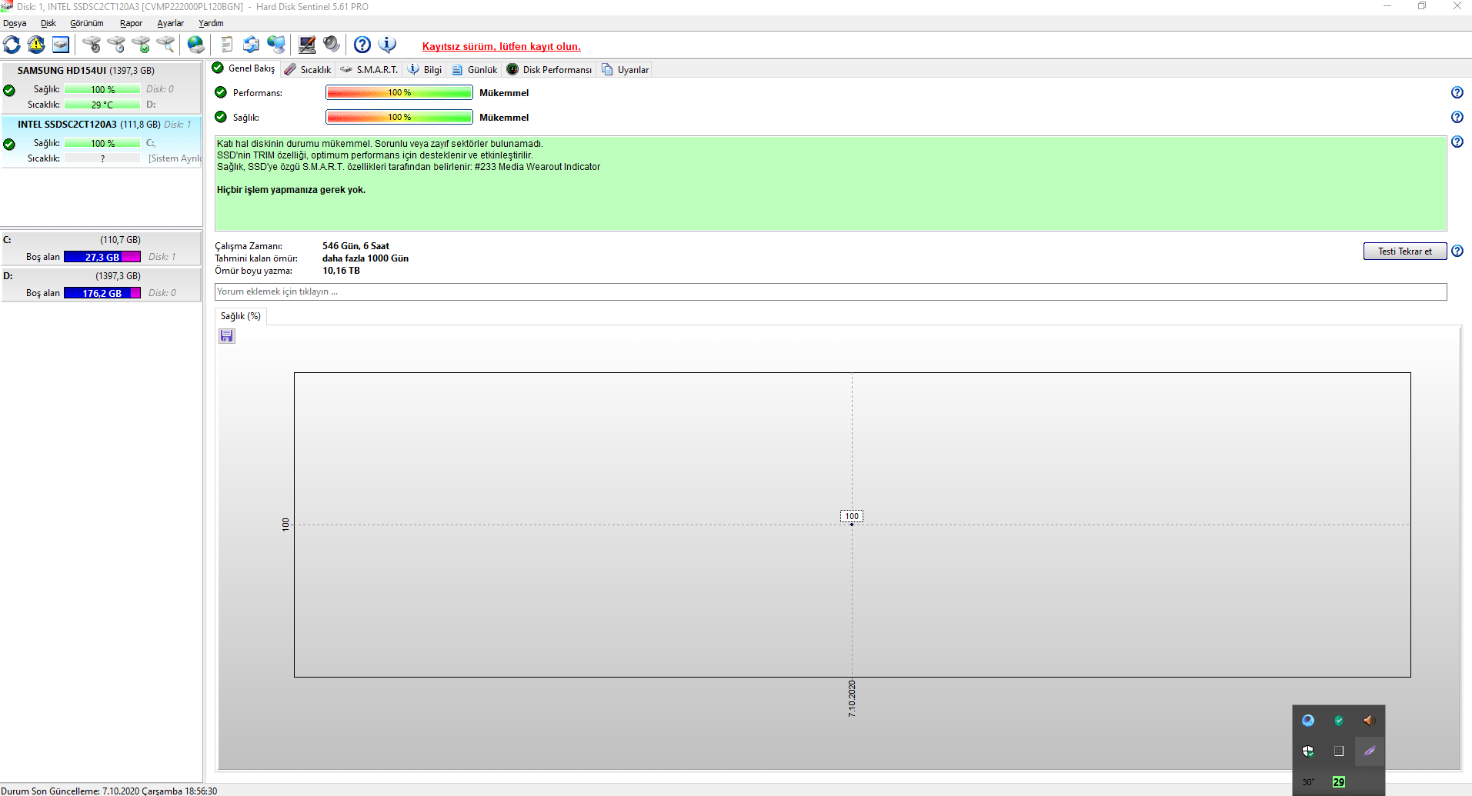Click the blue info bubble toolbar icon

[387, 45]
